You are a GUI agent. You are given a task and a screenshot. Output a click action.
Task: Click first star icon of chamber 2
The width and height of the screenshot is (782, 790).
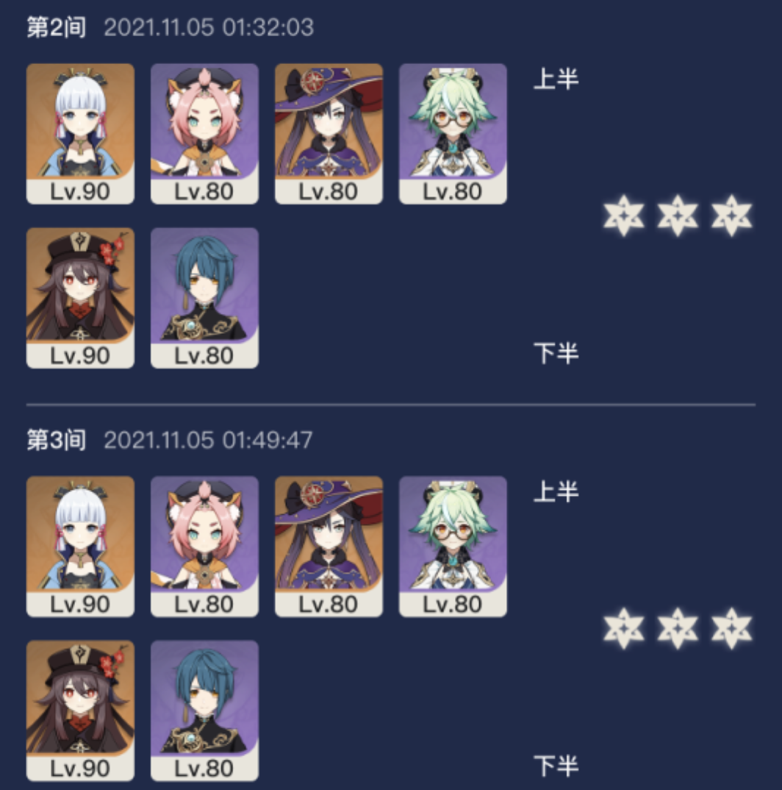coord(624,215)
